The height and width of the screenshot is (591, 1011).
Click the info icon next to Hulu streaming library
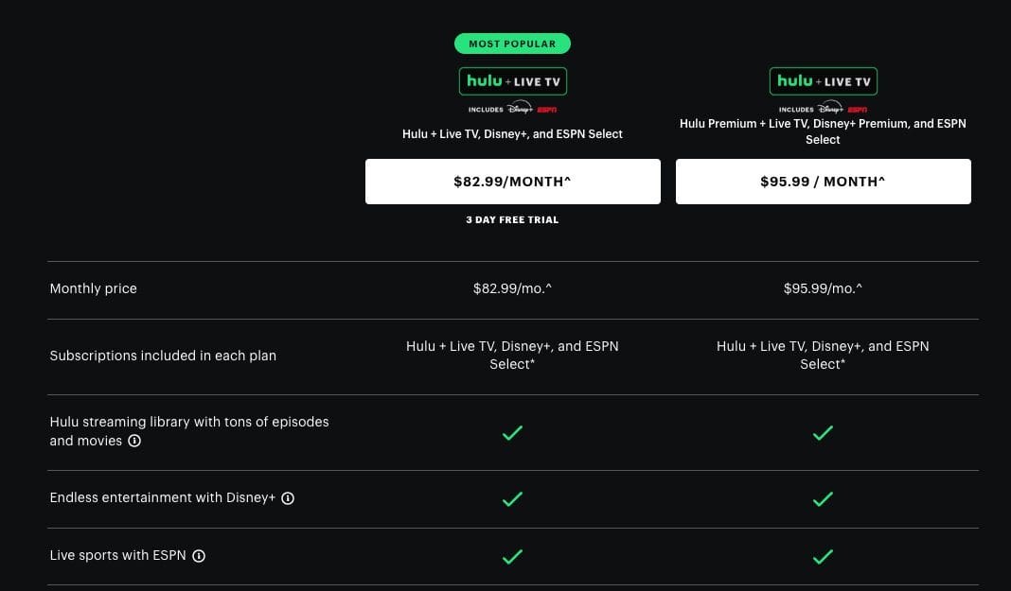click(x=134, y=441)
